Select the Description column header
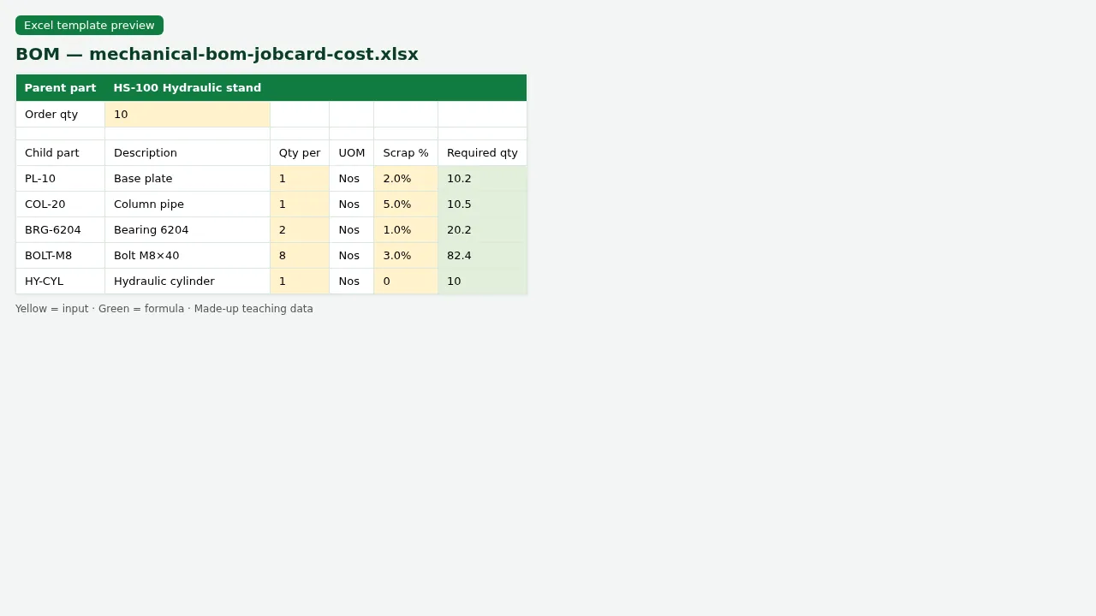This screenshot has height=616, width=1096. (188, 153)
